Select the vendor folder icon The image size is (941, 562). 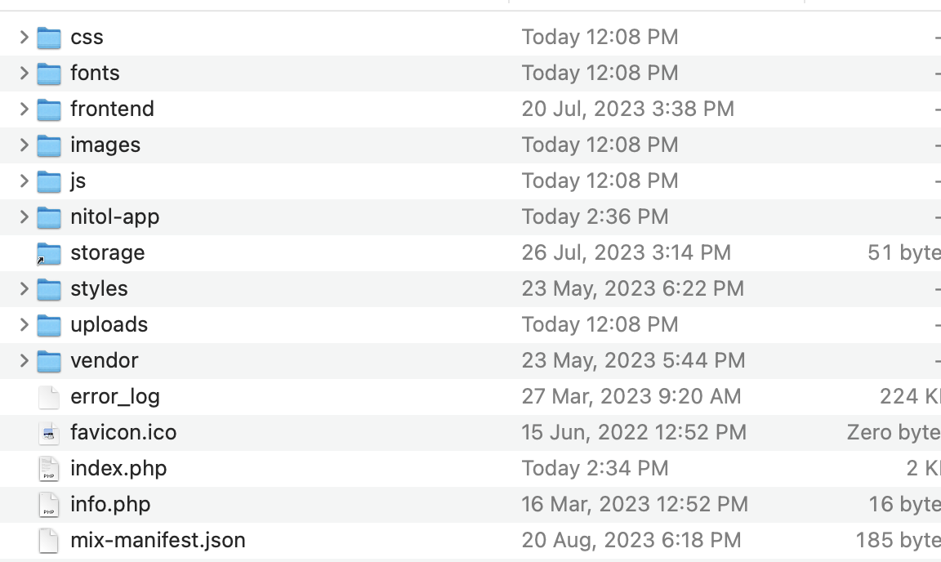(49, 361)
